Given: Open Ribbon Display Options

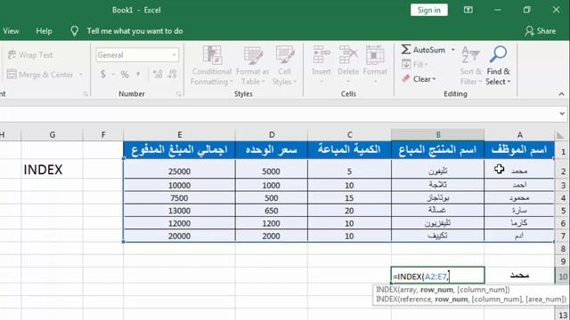Looking at the screenshot, I should click(468, 10).
